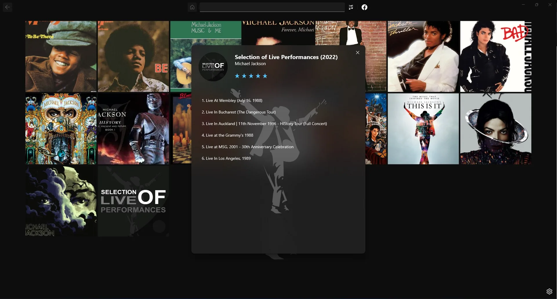Go to home icon
Image resolution: width=557 pixels, height=299 pixels.
point(192,7)
